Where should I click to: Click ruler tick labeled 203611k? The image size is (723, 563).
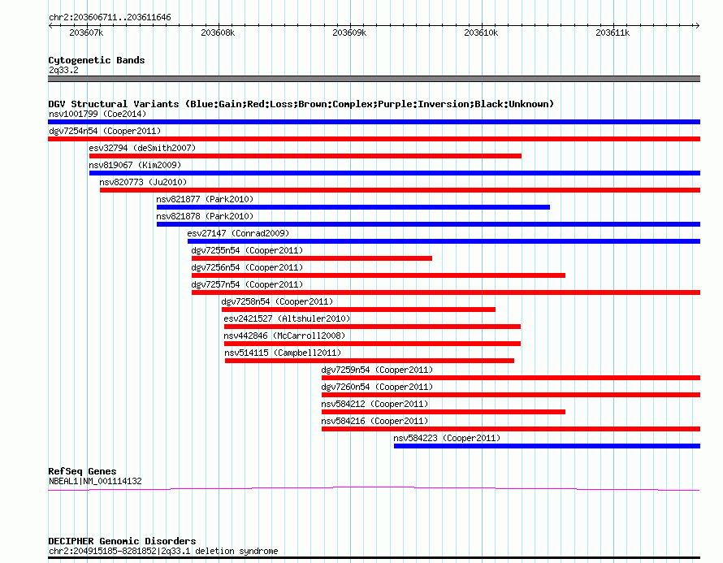tap(613, 32)
